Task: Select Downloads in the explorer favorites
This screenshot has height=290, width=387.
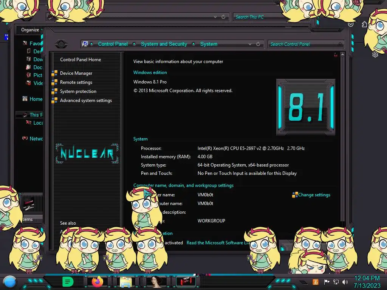Action: pyautogui.click(x=35, y=59)
